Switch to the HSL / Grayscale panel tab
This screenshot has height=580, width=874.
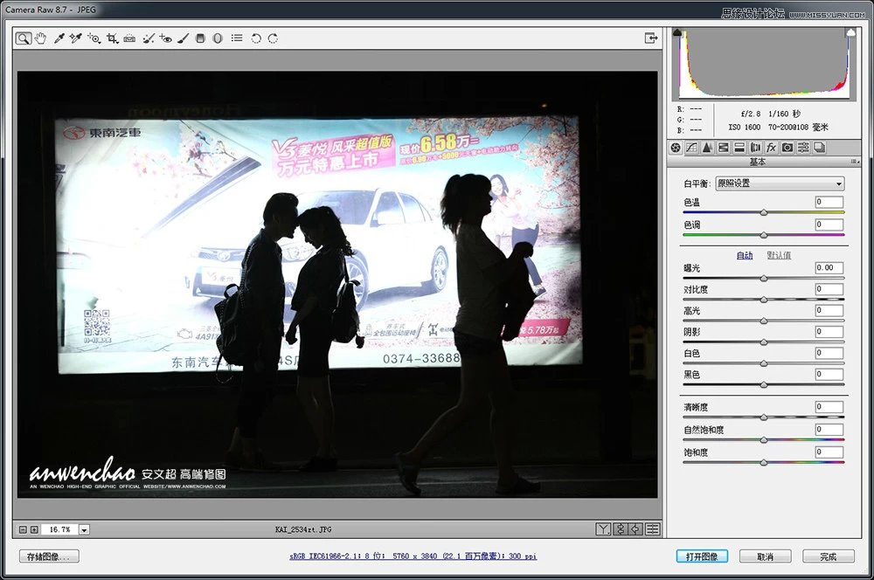coord(724,148)
